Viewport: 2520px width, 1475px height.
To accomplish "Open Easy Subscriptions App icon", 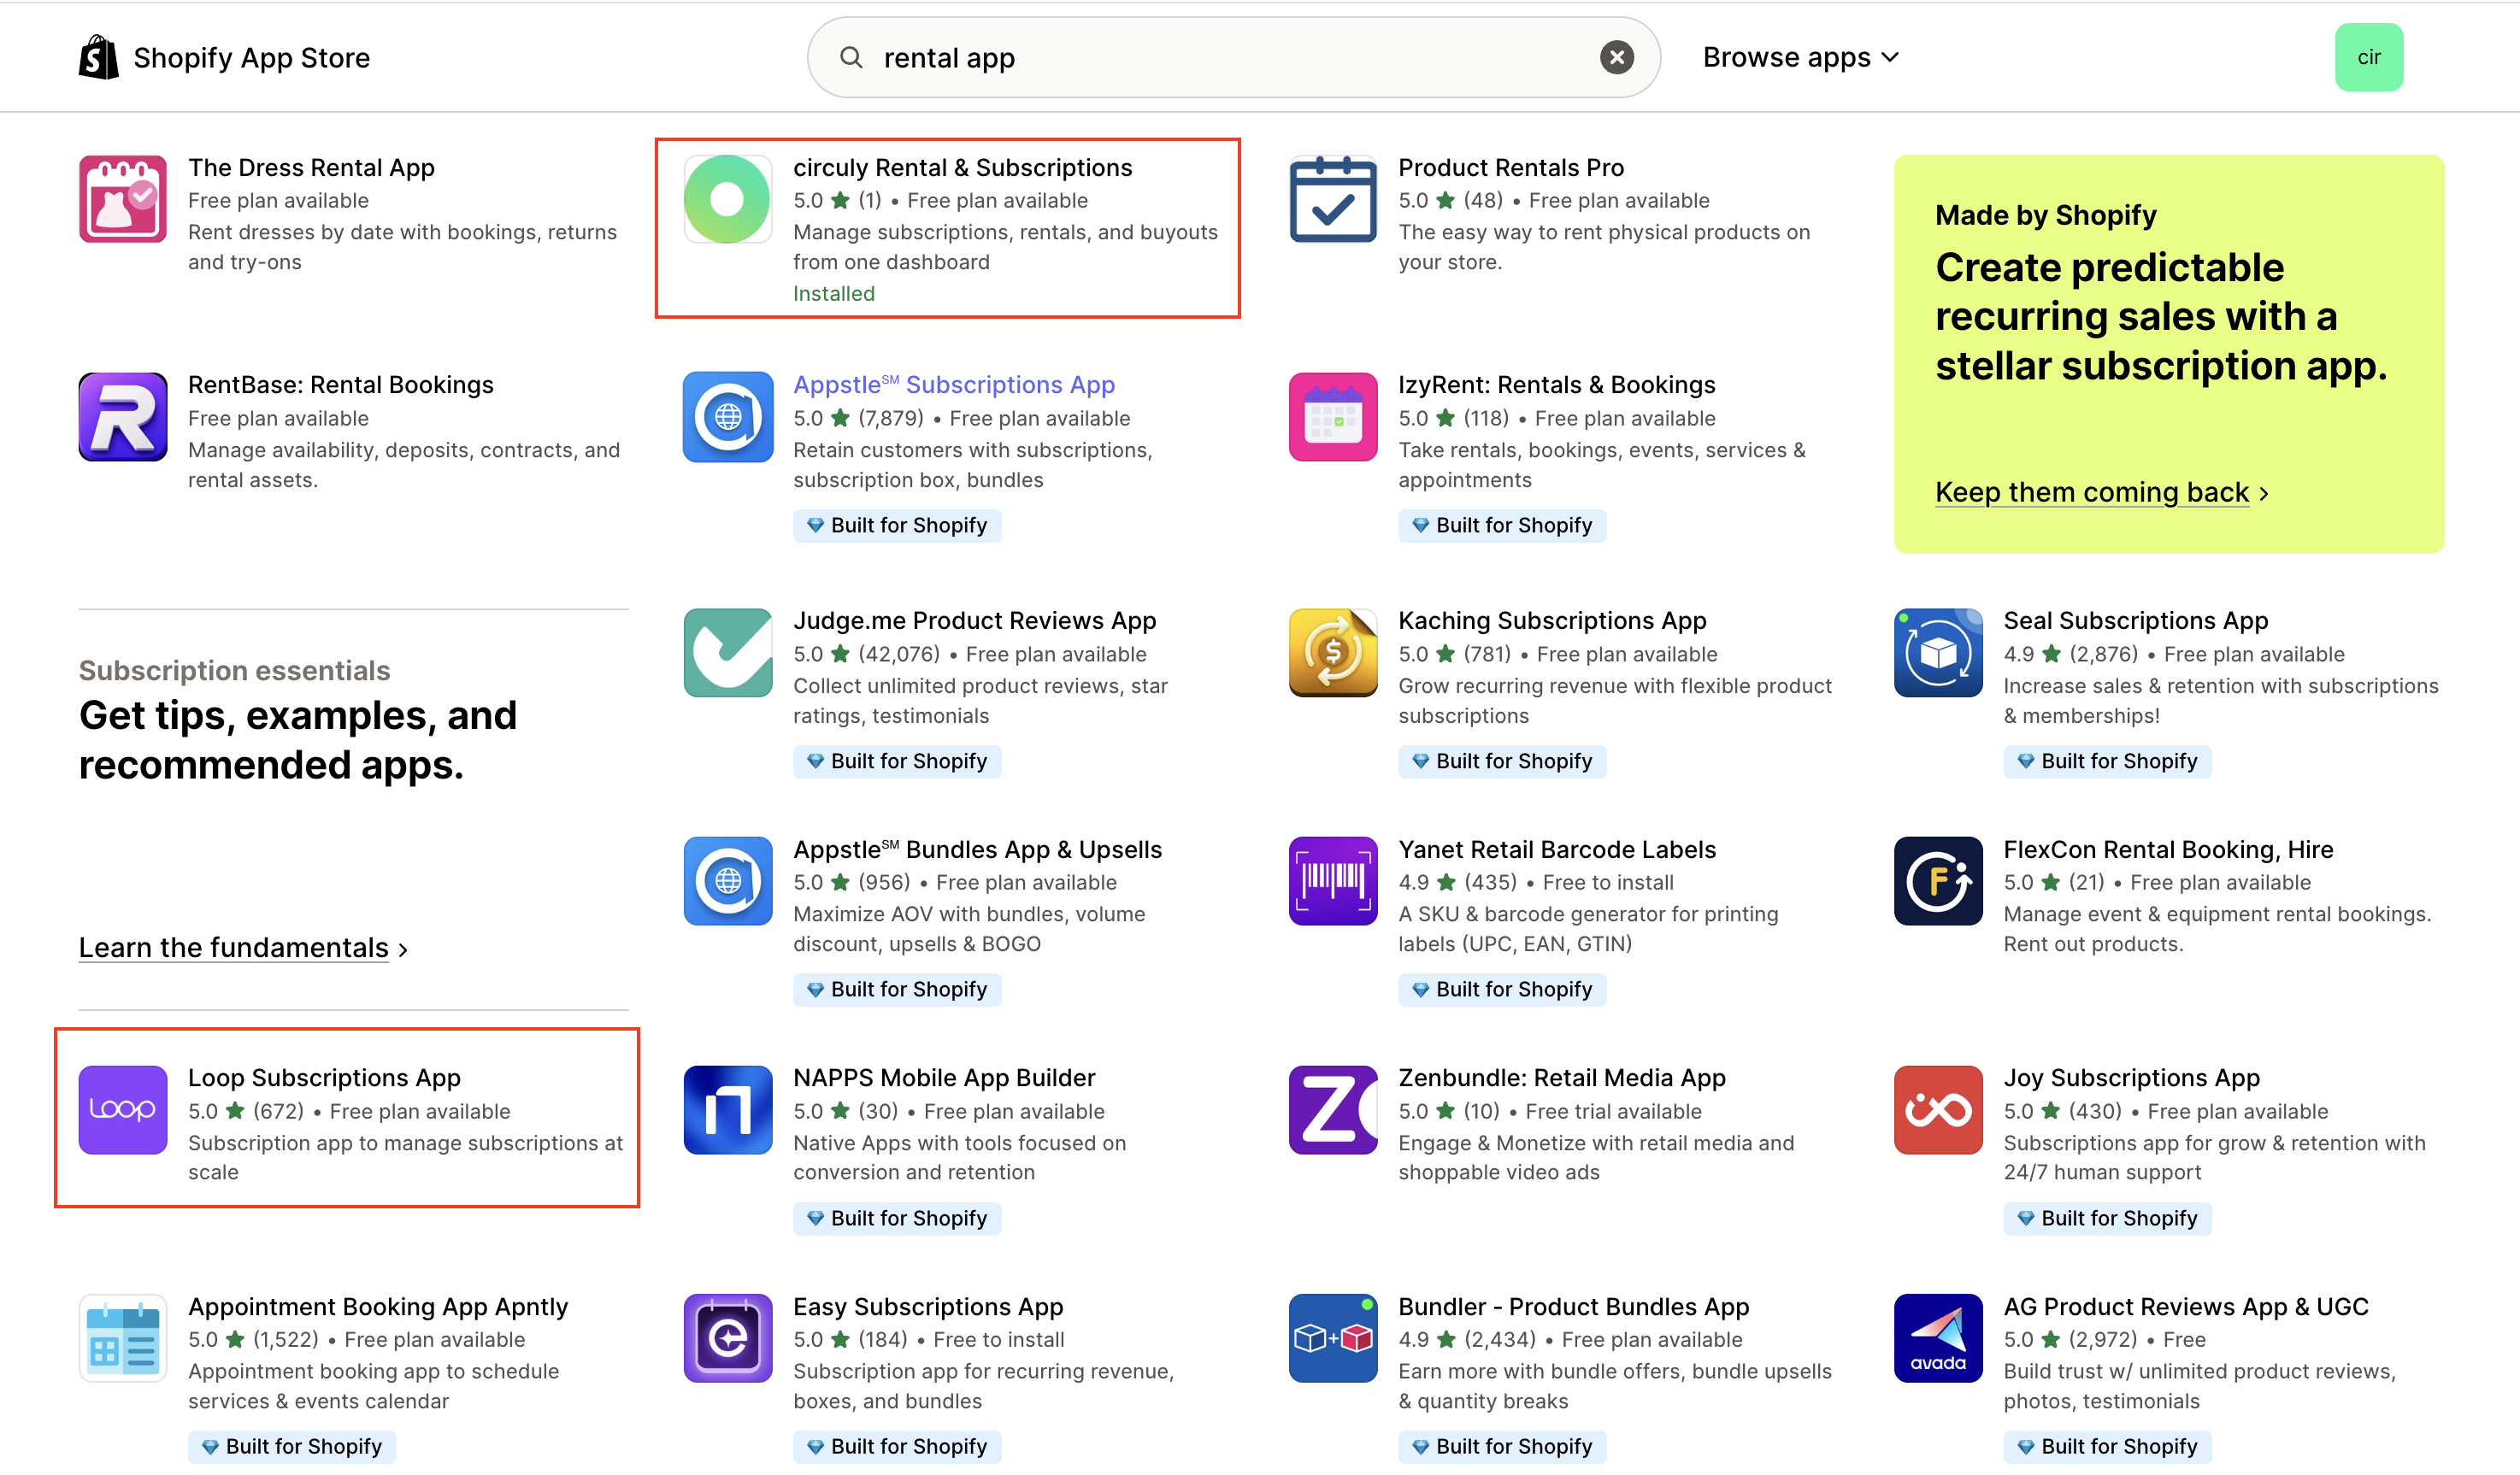I will [x=728, y=1338].
